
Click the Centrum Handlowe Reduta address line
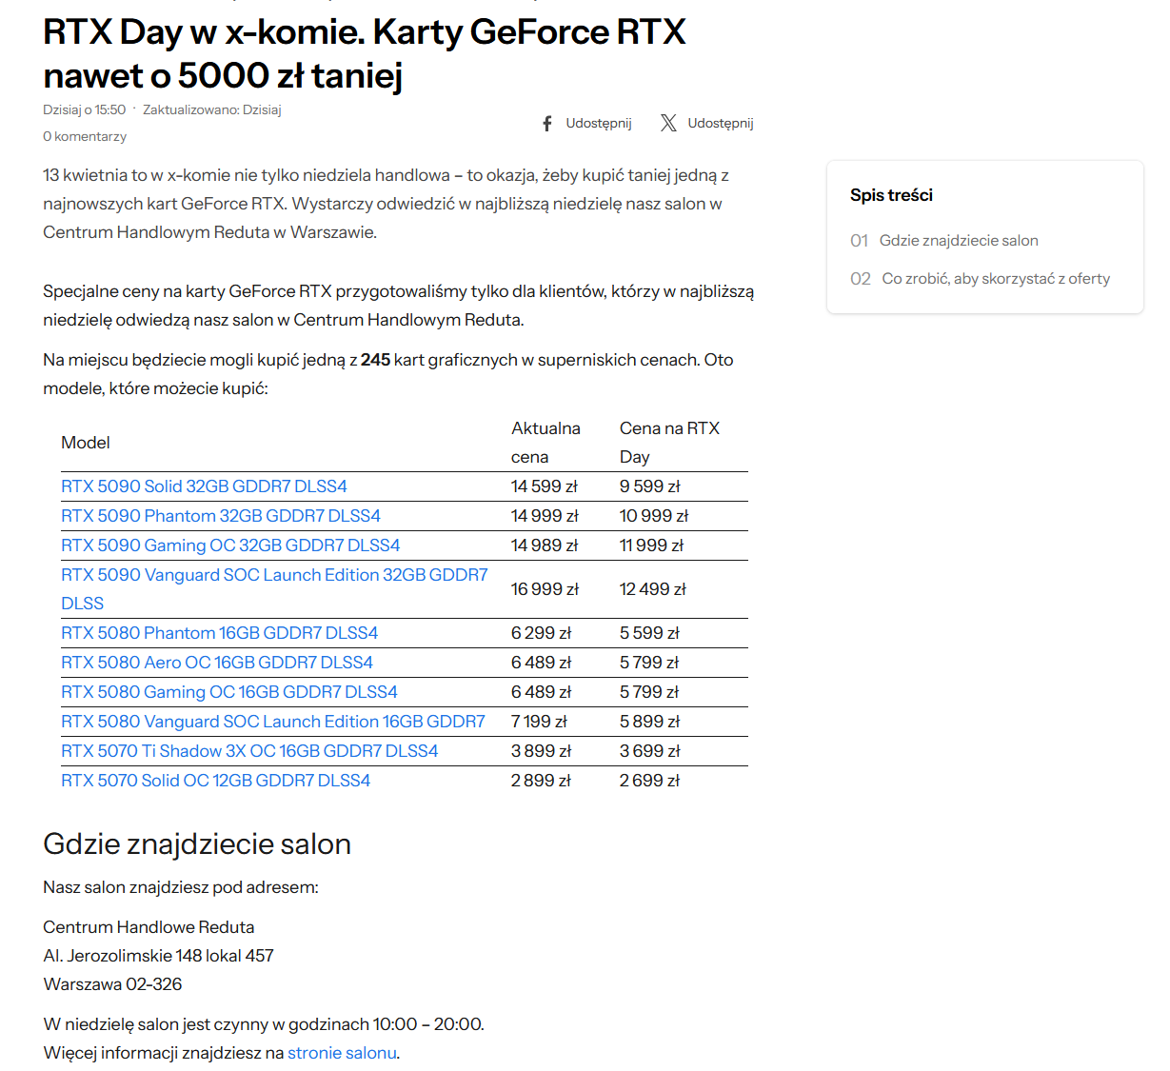[149, 927]
